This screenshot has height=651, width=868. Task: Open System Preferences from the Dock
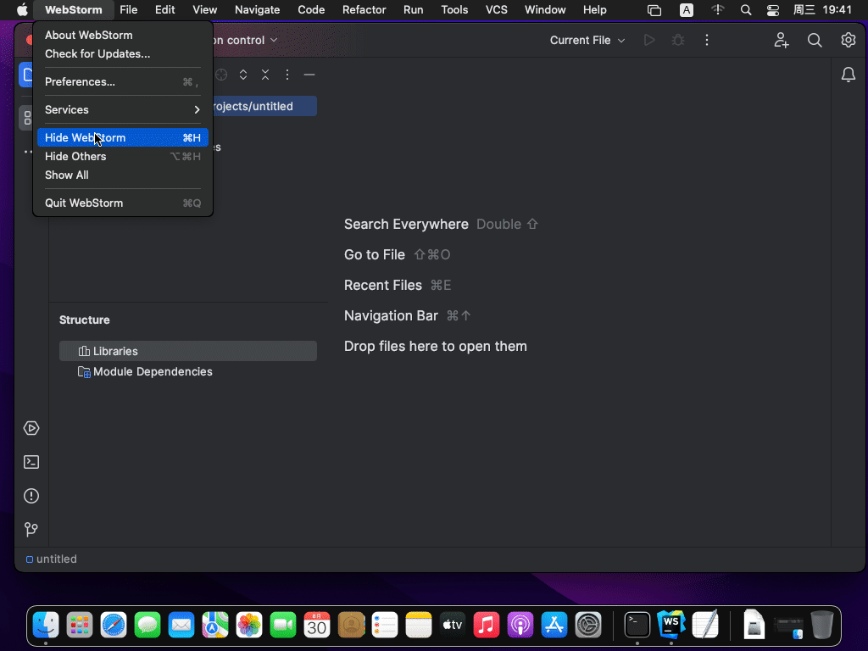click(x=588, y=626)
